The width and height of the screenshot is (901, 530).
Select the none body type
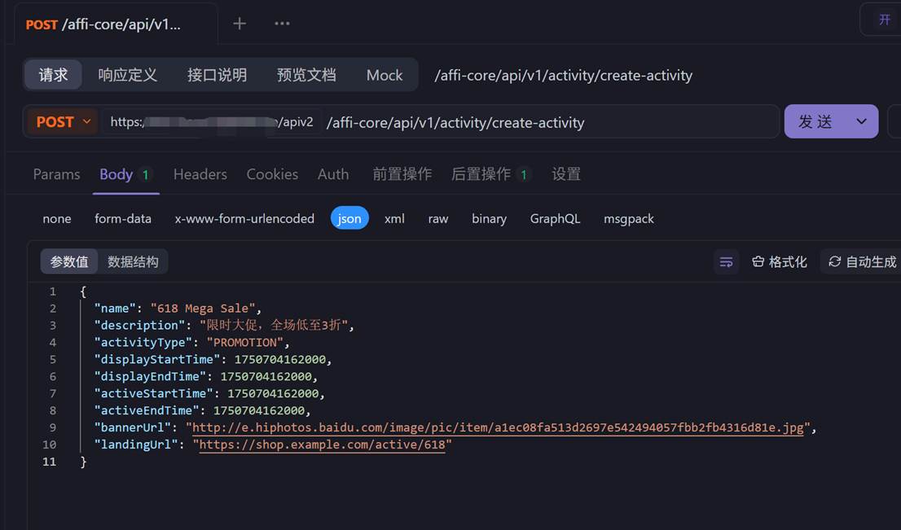[57, 219]
